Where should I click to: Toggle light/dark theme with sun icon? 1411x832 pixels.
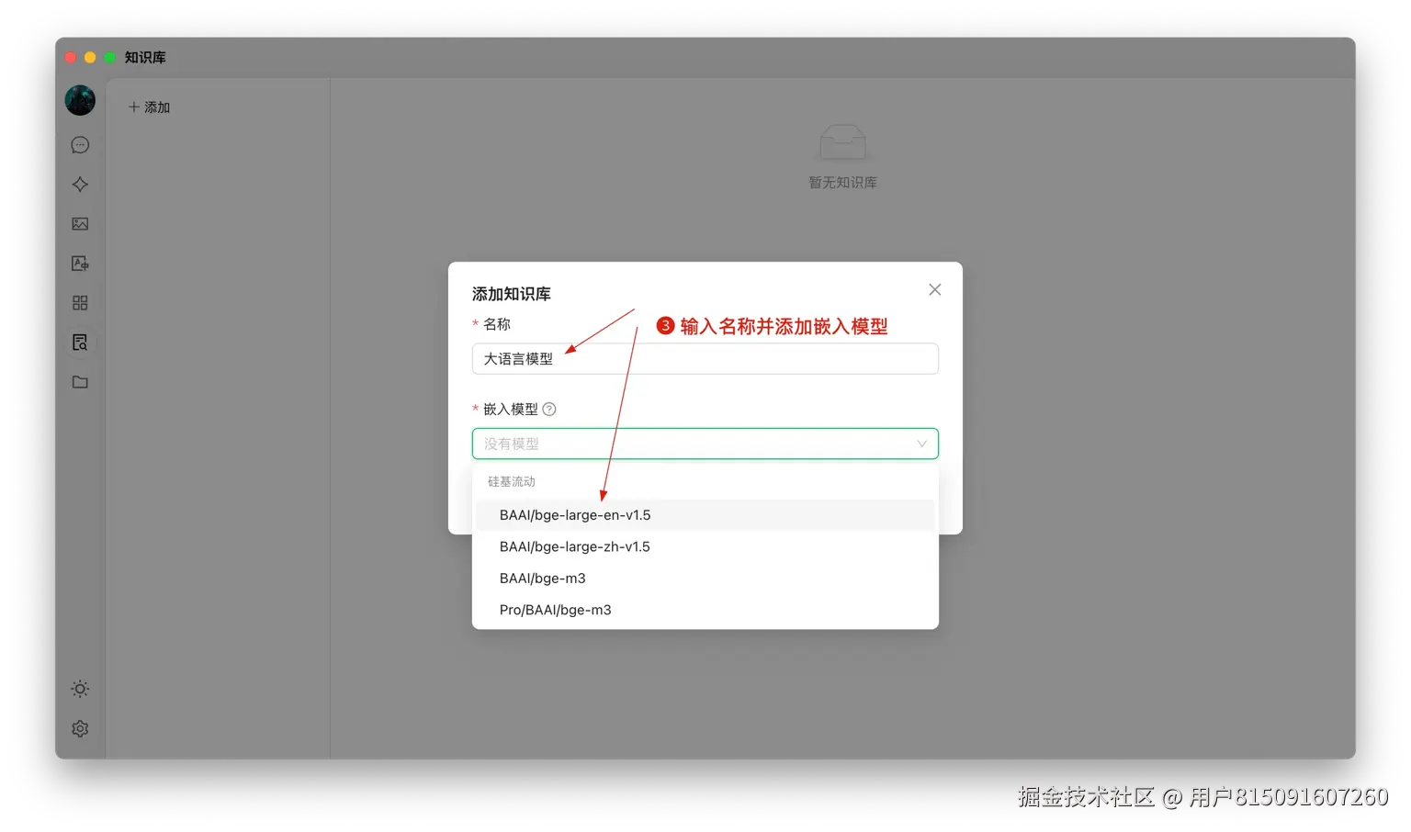pyautogui.click(x=79, y=688)
